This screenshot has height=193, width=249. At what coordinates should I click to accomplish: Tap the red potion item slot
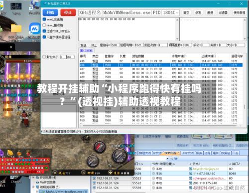29,153
